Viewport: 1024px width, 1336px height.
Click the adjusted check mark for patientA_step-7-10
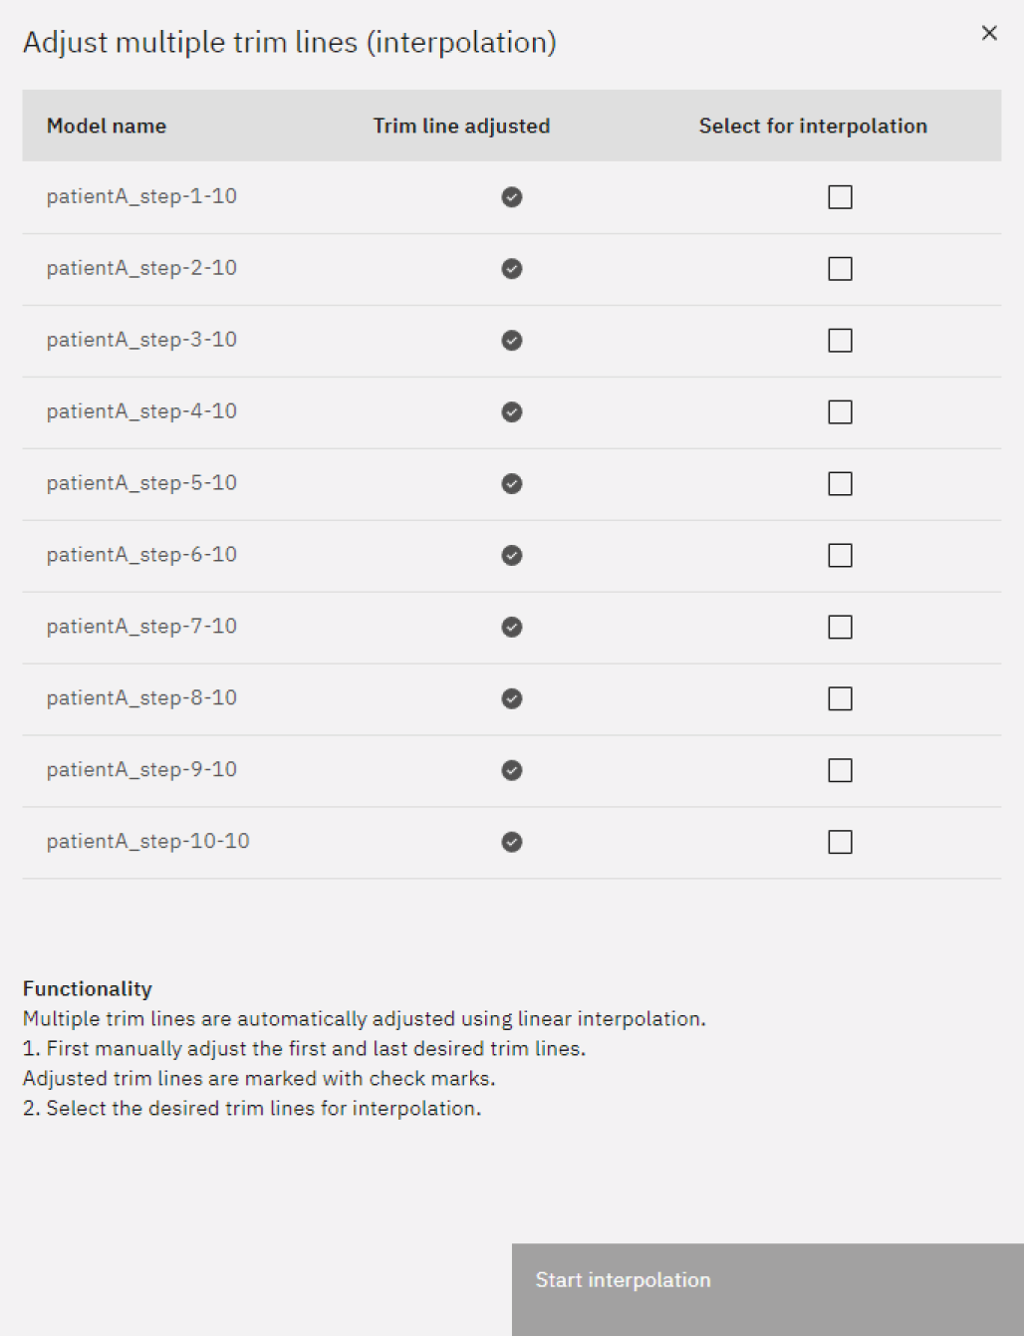512,628
